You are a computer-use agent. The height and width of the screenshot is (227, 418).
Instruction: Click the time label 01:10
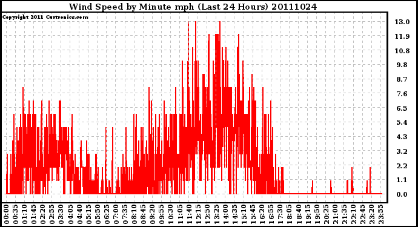coord(24,215)
